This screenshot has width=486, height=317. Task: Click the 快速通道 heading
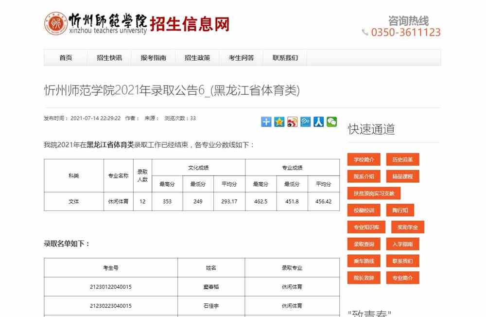pos(371,129)
